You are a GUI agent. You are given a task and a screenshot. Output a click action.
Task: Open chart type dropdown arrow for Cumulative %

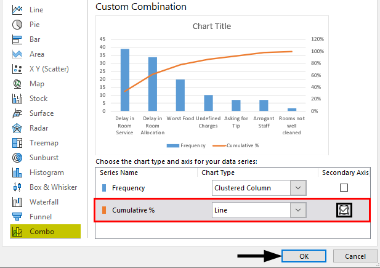tap(298, 210)
